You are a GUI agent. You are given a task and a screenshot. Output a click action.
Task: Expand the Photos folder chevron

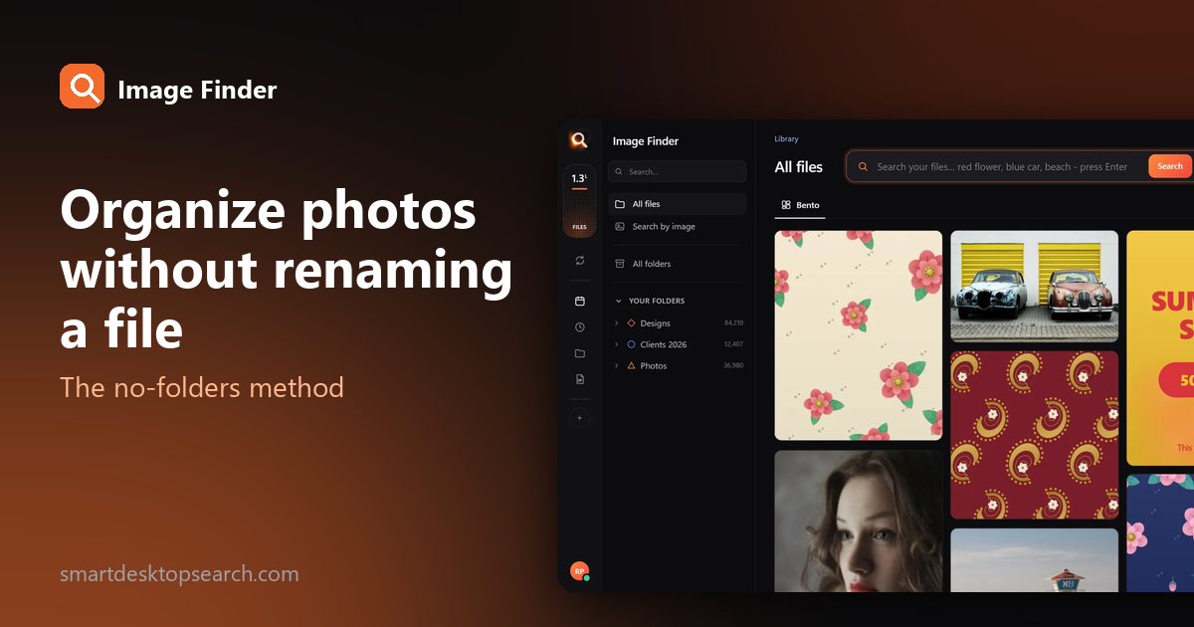tap(617, 366)
